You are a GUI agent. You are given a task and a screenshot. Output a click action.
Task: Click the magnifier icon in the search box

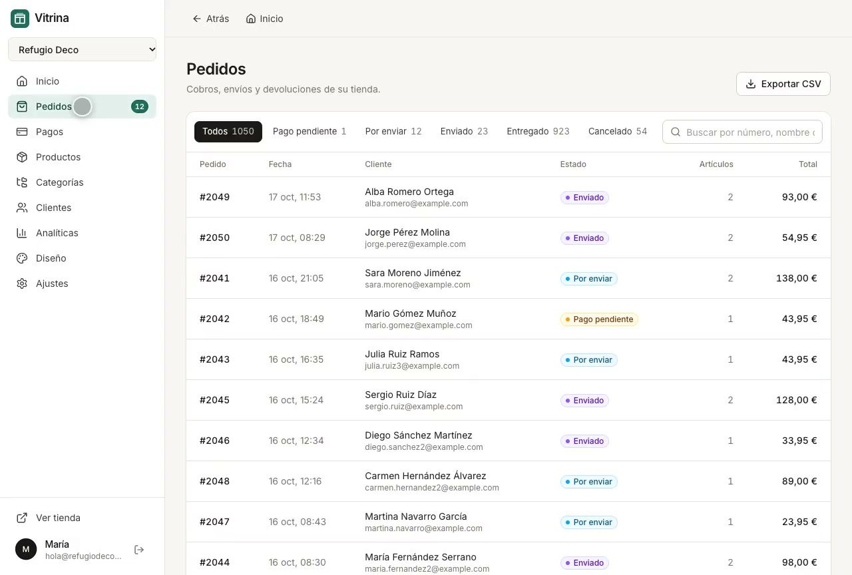pyautogui.click(x=675, y=132)
